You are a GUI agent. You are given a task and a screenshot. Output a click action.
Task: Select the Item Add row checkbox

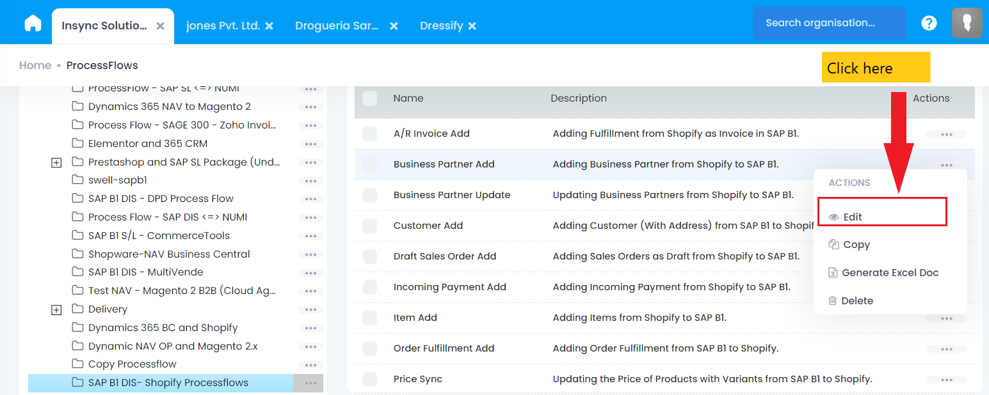369,318
